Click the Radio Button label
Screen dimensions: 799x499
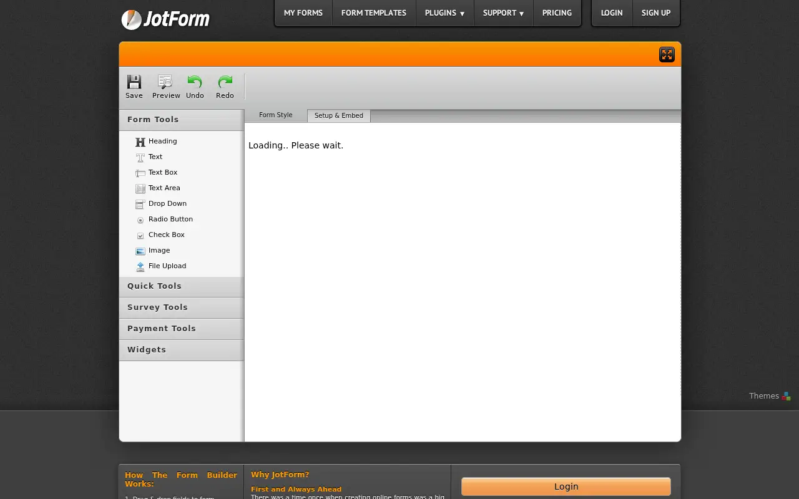coord(170,220)
